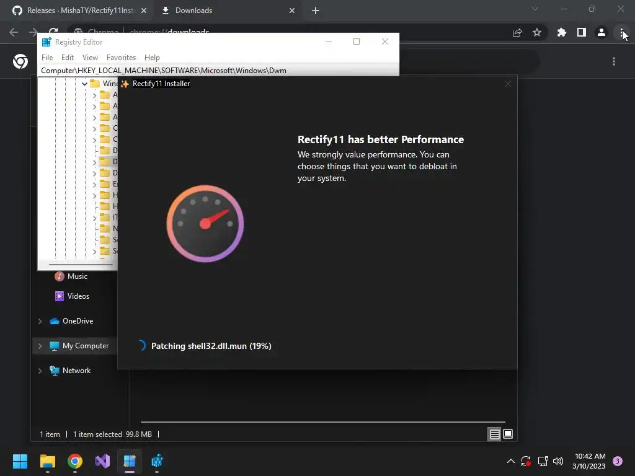Close the Rectify11 Installer window
The width and height of the screenshot is (635, 476).
coord(508,84)
